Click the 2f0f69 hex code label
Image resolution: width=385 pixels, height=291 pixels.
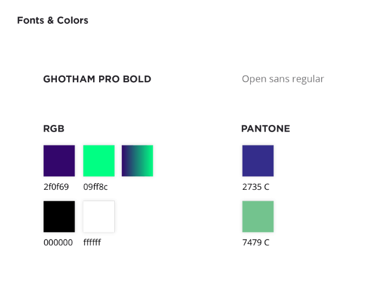pos(56,187)
